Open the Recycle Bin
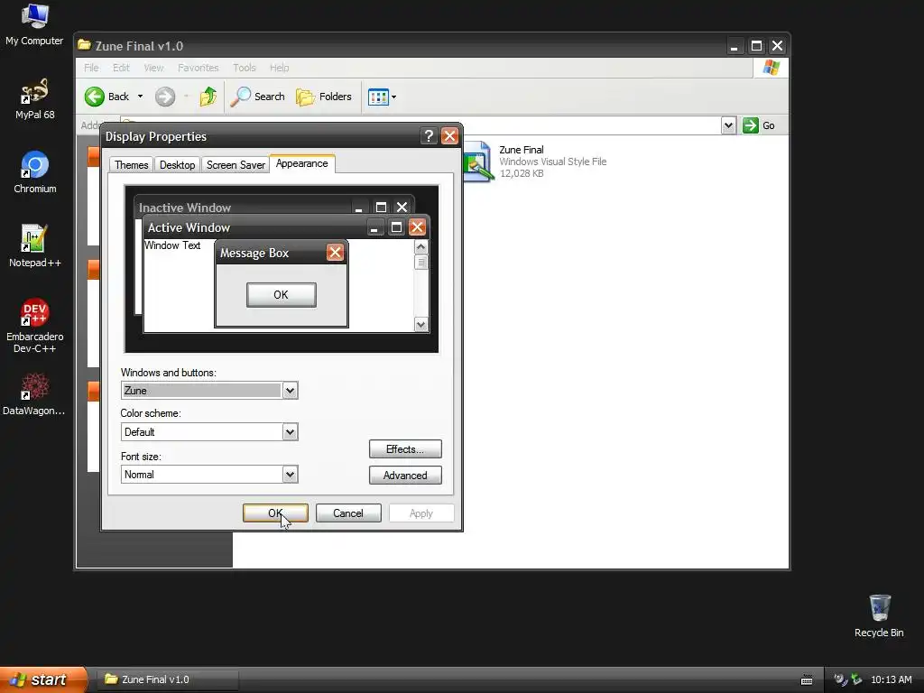Screen dimensions: 924x693 879,615
